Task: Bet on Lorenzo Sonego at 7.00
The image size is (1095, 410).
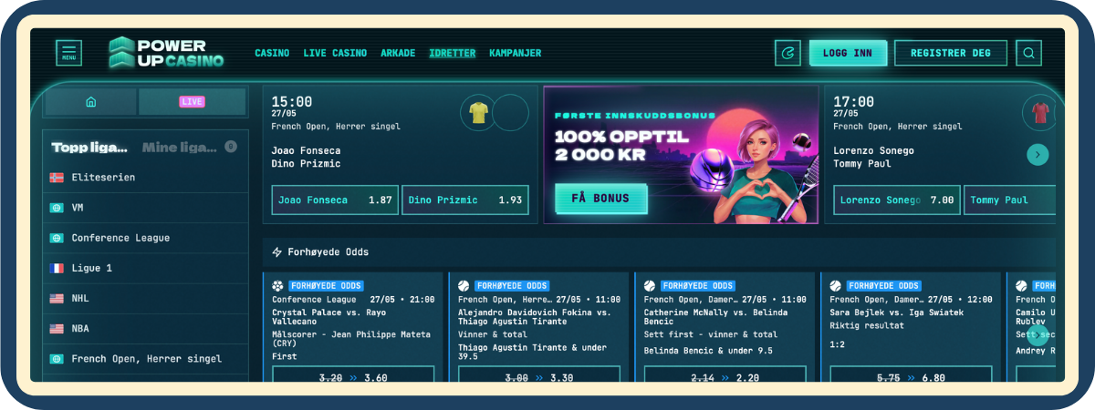Action: click(x=897, y=200)
